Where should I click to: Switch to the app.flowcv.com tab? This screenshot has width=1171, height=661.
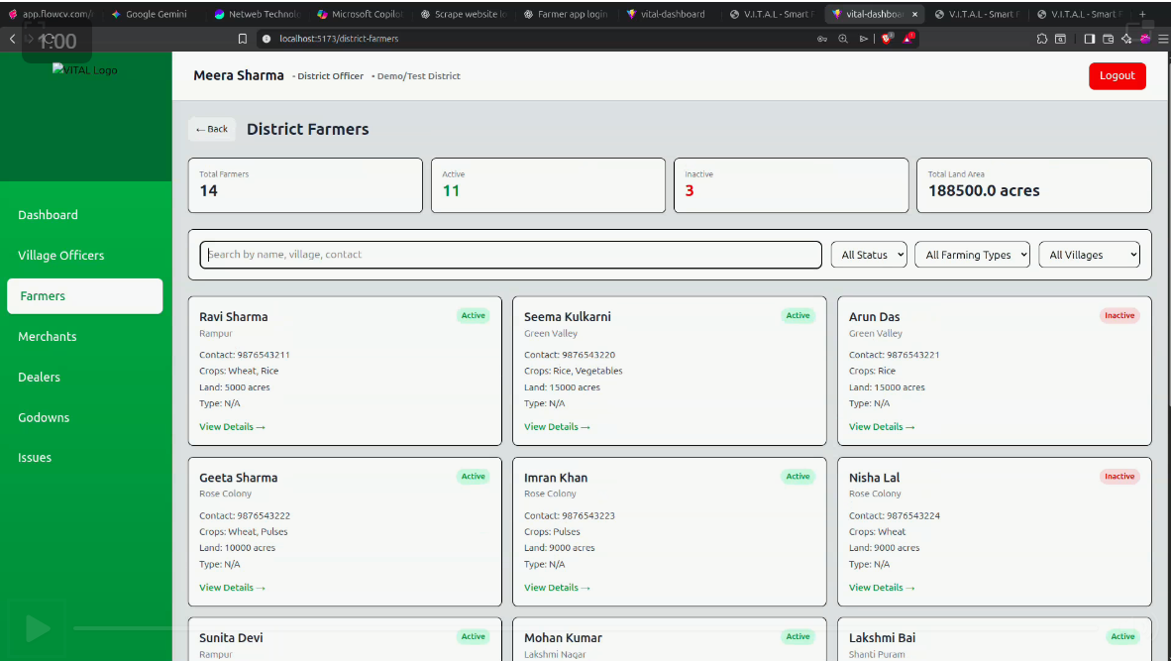[x=51, y=14]
